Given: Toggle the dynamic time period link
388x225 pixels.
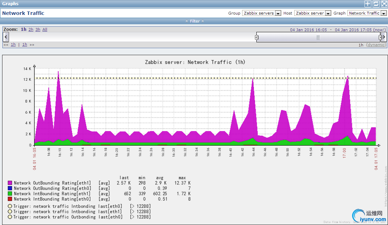Looking at the screenshot, I should 376,45.
